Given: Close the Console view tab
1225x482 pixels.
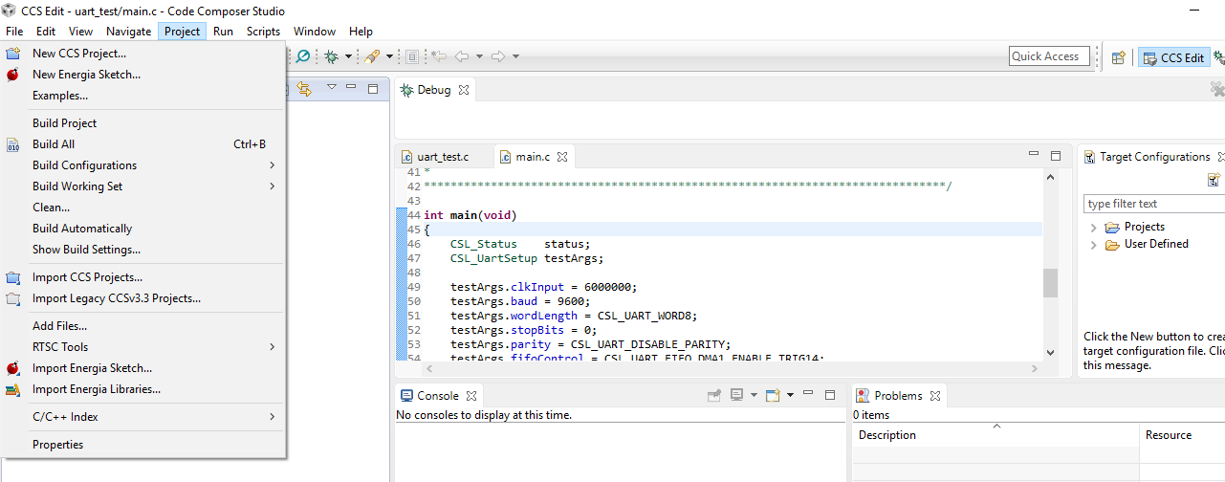Looking at the screenshot, I should pyautogui.click(x=471, y=395).
